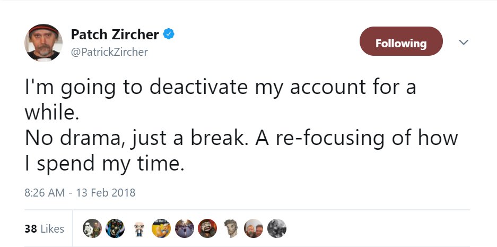Click the street photo liker avatar
Viewport: 497px width, 247px height.
[x=184, y=228]
